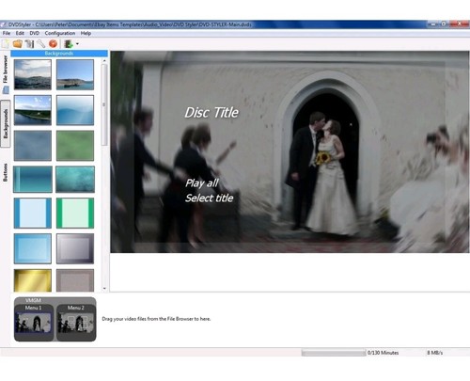Open the DVD menu

tap(34, 33)
